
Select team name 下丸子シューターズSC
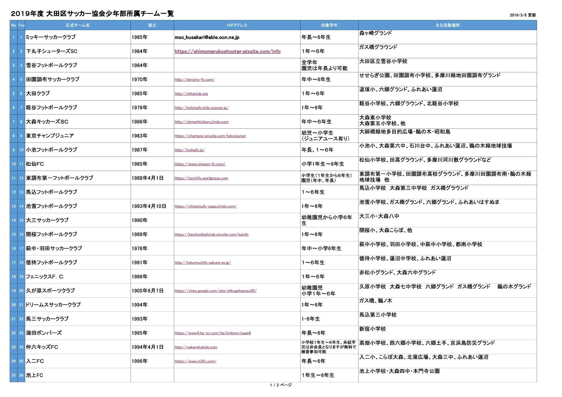coord(52,51)
